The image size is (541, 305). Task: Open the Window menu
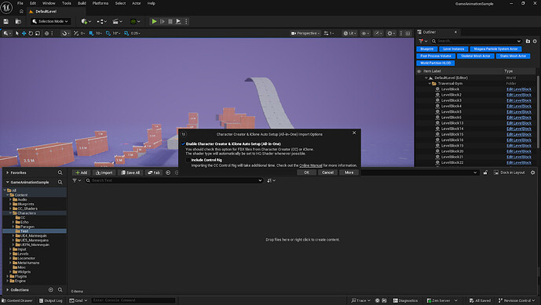tap(49, 3)
